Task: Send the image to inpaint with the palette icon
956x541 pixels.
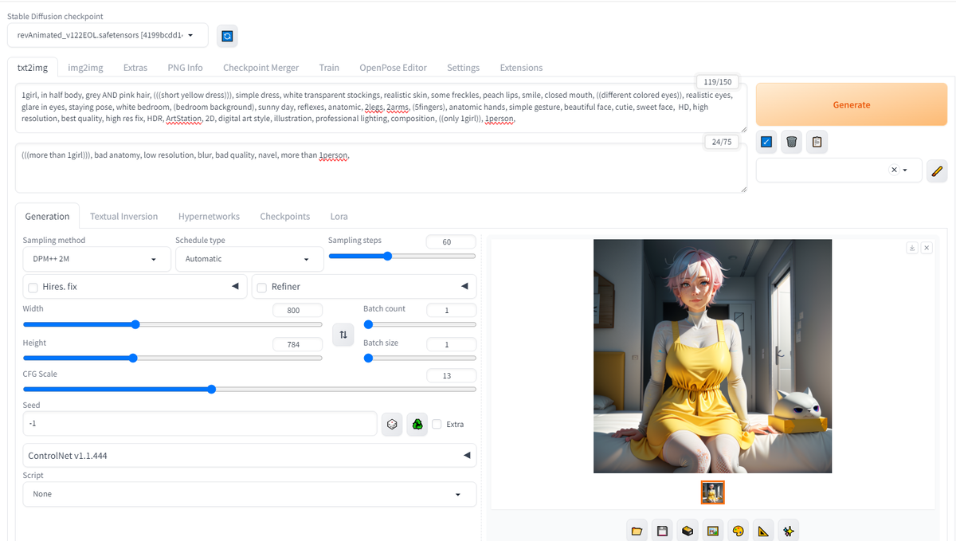Action: pyautogui.click(x=739, y=531)
